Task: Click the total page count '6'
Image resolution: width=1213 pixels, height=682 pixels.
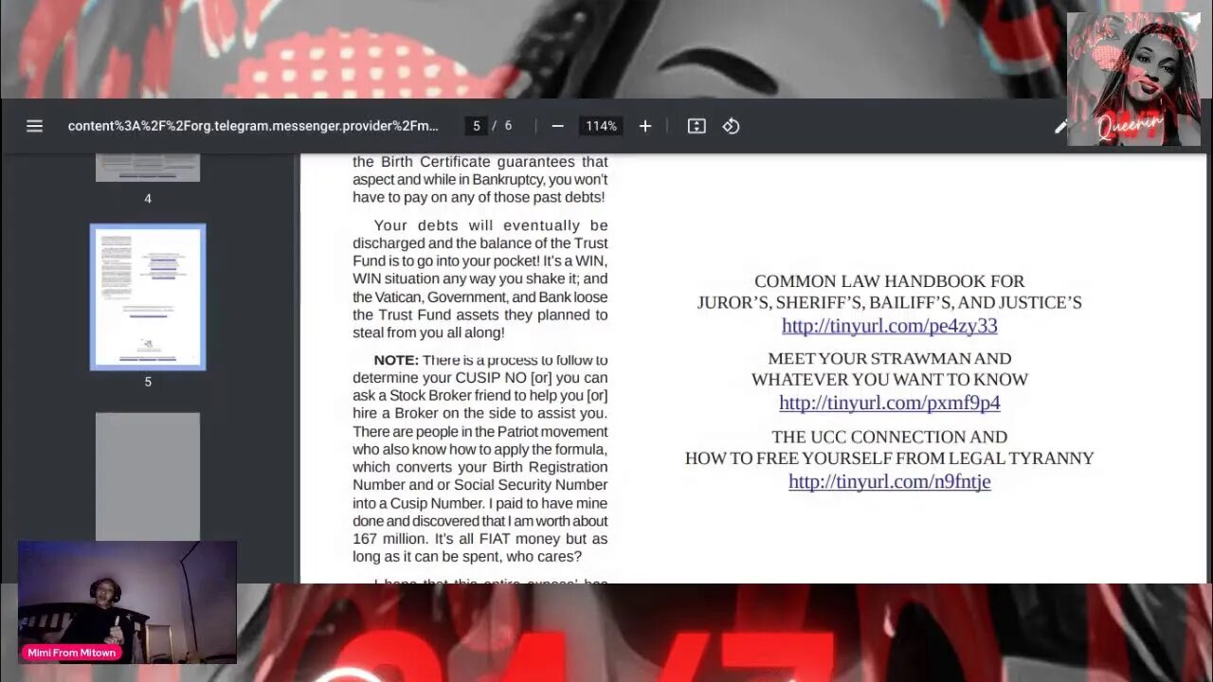Action: click(x=508, y=126)
